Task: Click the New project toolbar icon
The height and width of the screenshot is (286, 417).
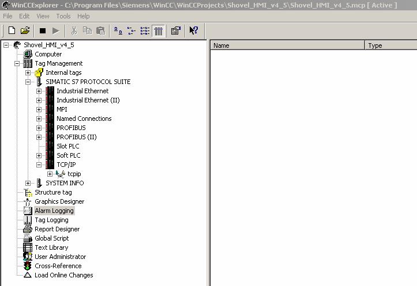Action: 12,30
